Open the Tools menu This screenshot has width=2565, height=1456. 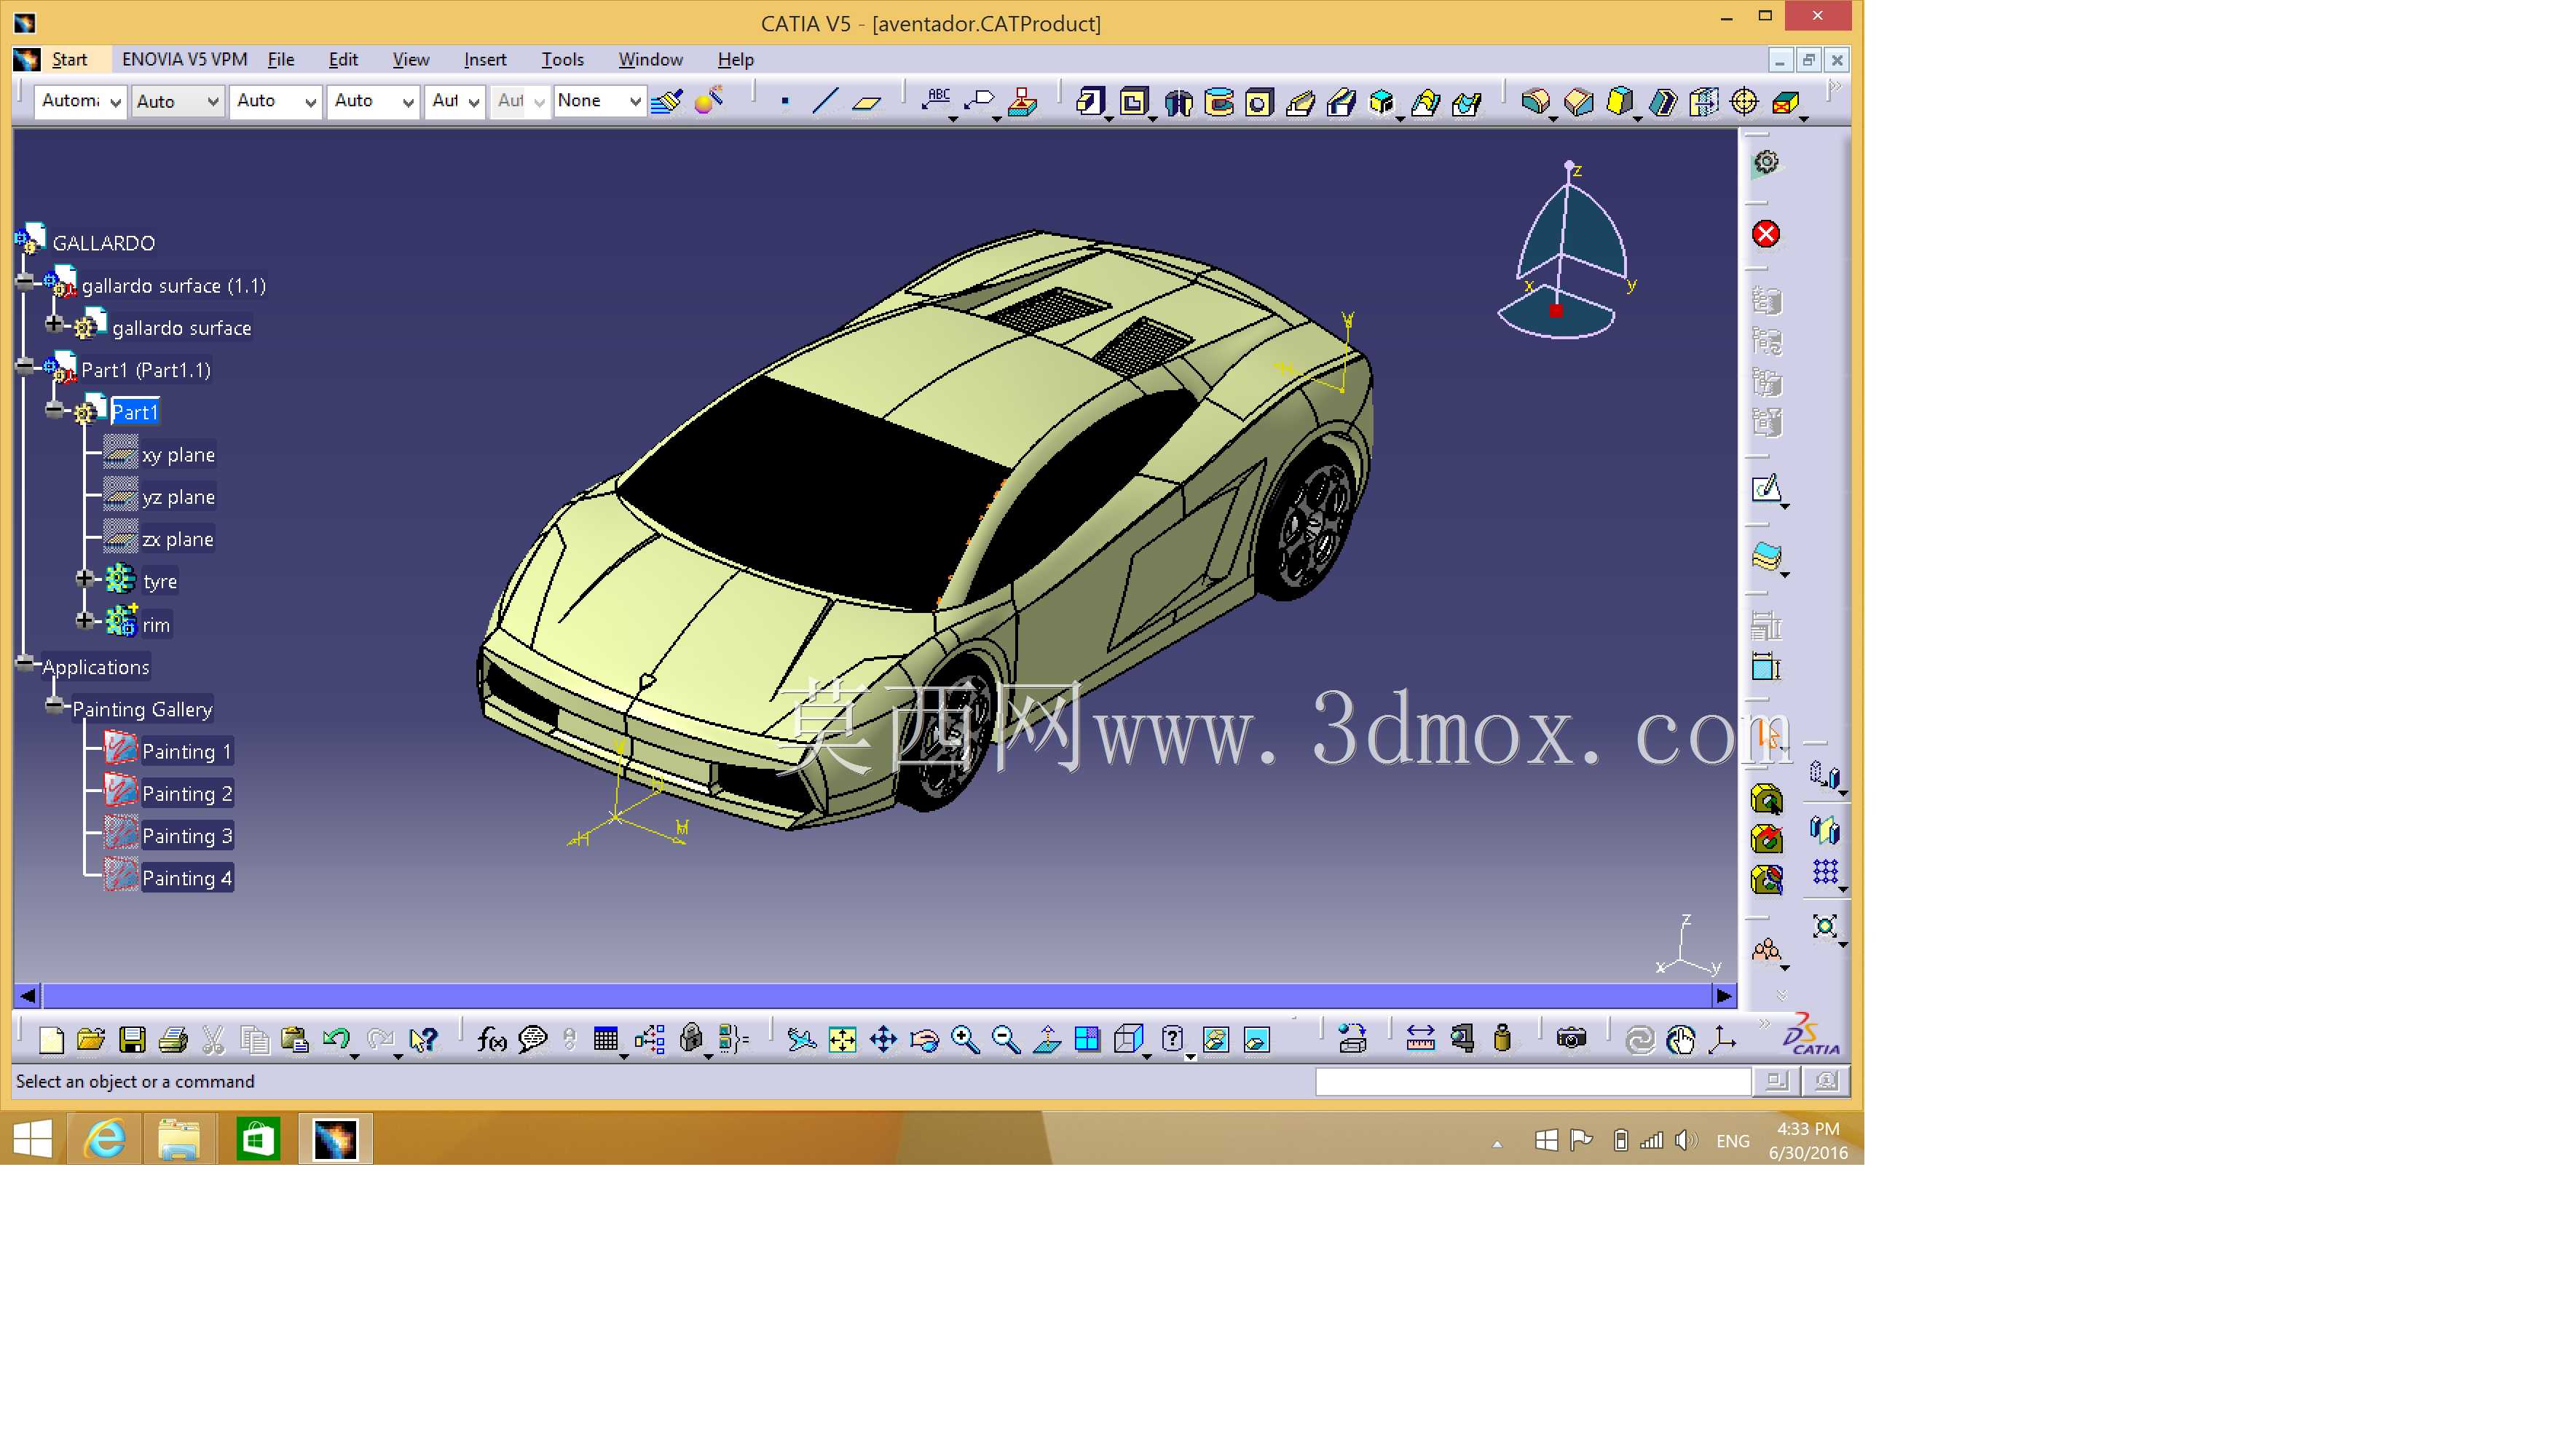tap(562, 60)
